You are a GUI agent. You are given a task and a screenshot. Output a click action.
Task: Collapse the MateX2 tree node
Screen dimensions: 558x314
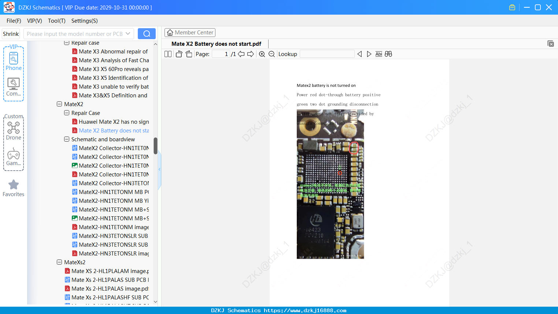59,104
